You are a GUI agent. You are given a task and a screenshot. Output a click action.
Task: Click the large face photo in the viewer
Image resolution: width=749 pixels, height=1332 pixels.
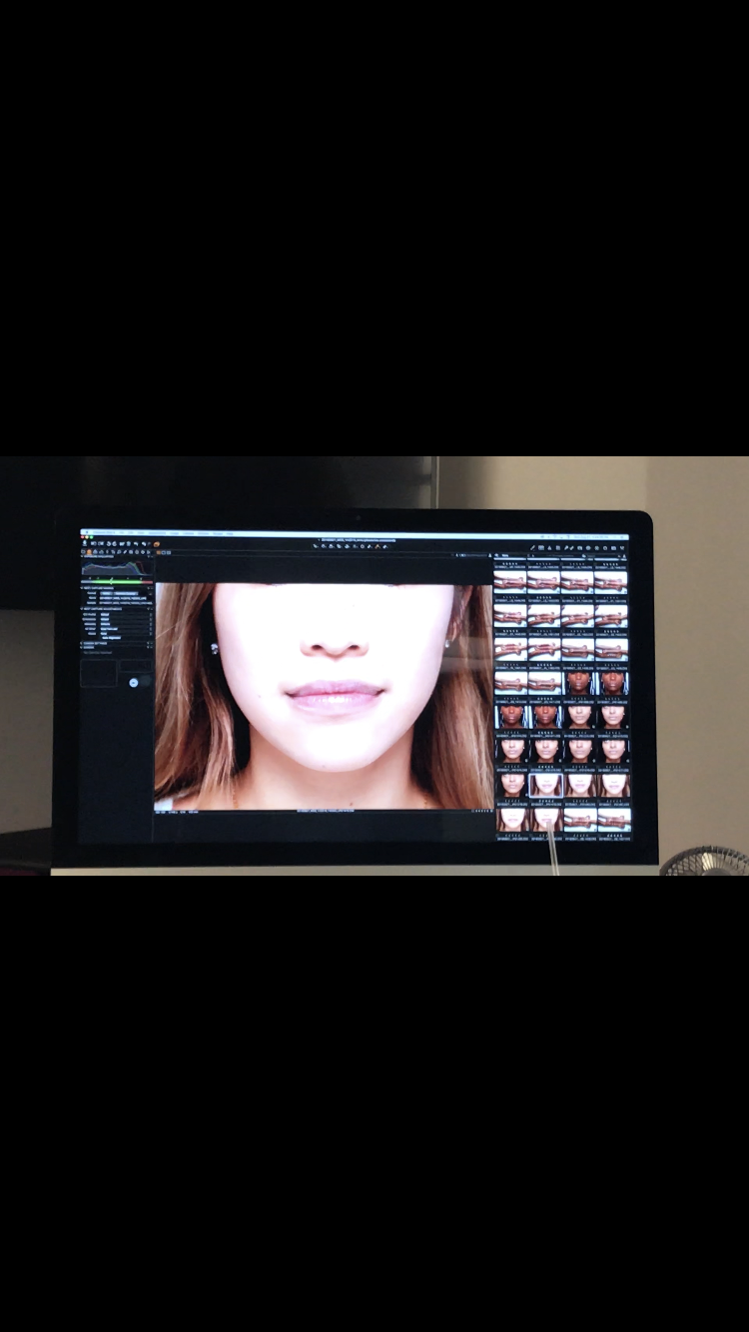(x=324, y=696)
